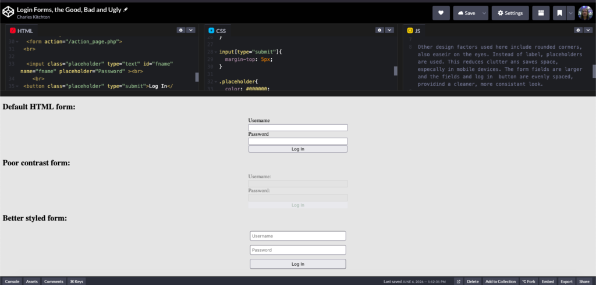This screenshot has width=596, height=285.
Task: Click the pencil icon to edit pen title
Action: (x=126, y=10)
